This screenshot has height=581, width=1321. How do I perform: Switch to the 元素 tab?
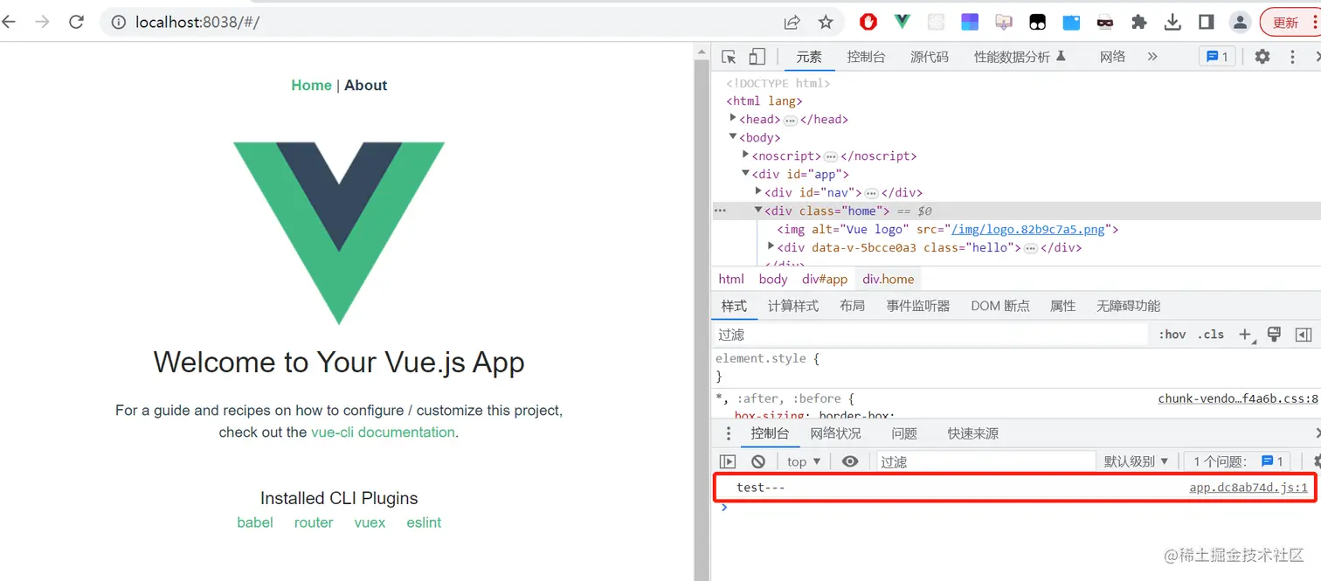(x=809, y=57)
